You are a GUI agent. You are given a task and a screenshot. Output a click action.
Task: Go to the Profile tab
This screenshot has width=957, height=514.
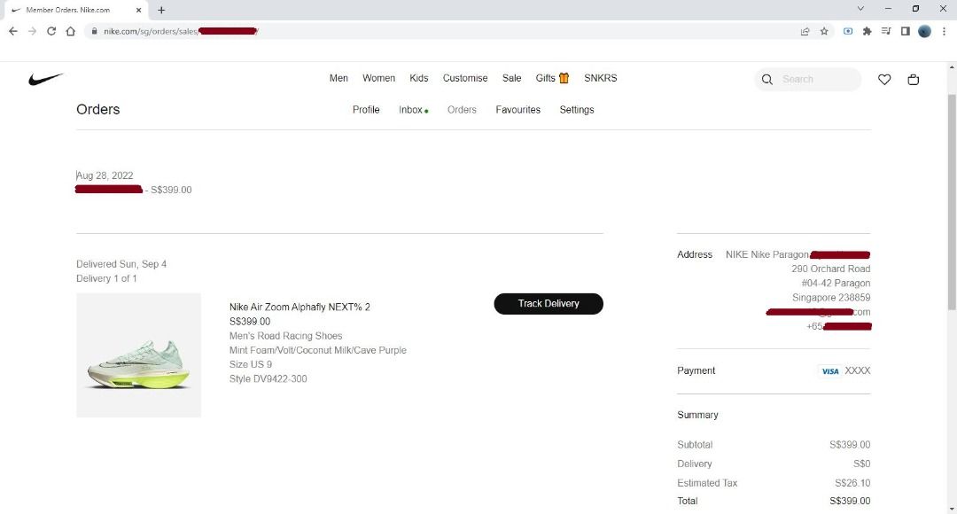pos(366,110)
